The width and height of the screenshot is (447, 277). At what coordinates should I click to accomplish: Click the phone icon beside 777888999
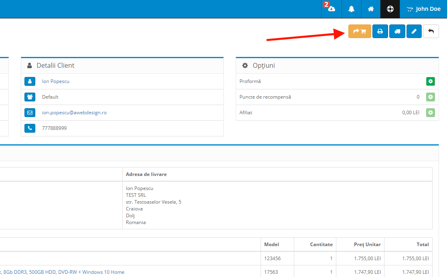pos(30,128)
